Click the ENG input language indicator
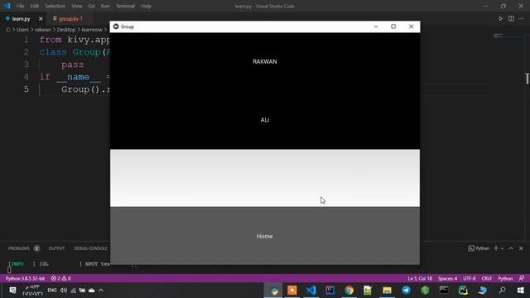 [51, 291]
